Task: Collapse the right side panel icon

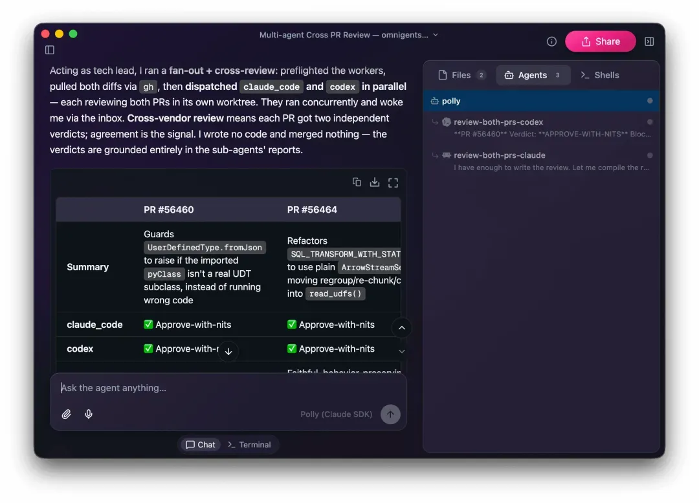Action: (x=649, y=41)
